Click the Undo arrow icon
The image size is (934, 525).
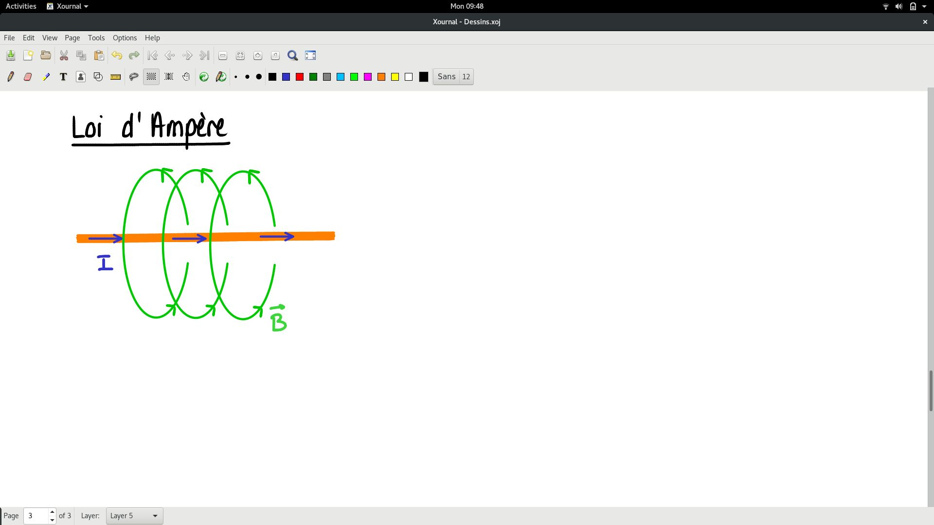click(x=117, y=55)
